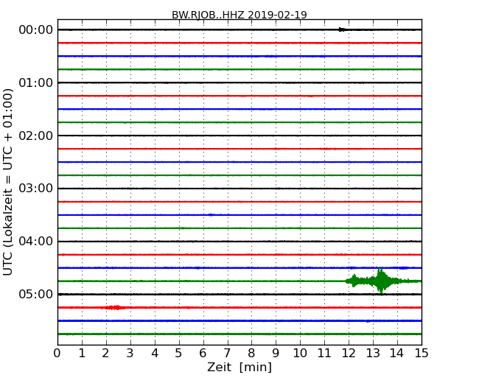This screenshot has width=479, height=383.
Task: Click the small red event burst after 05:00
Action: tap(115, 308)
